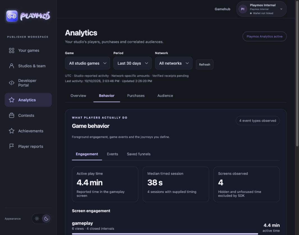Click the Appearance label

point(13,219)
